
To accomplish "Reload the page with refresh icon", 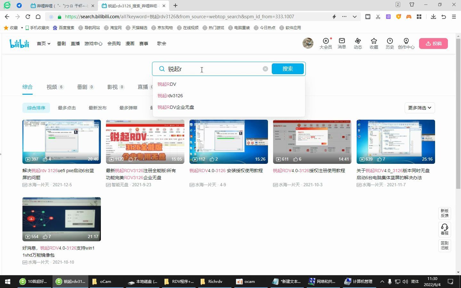I will coord(28,17).
